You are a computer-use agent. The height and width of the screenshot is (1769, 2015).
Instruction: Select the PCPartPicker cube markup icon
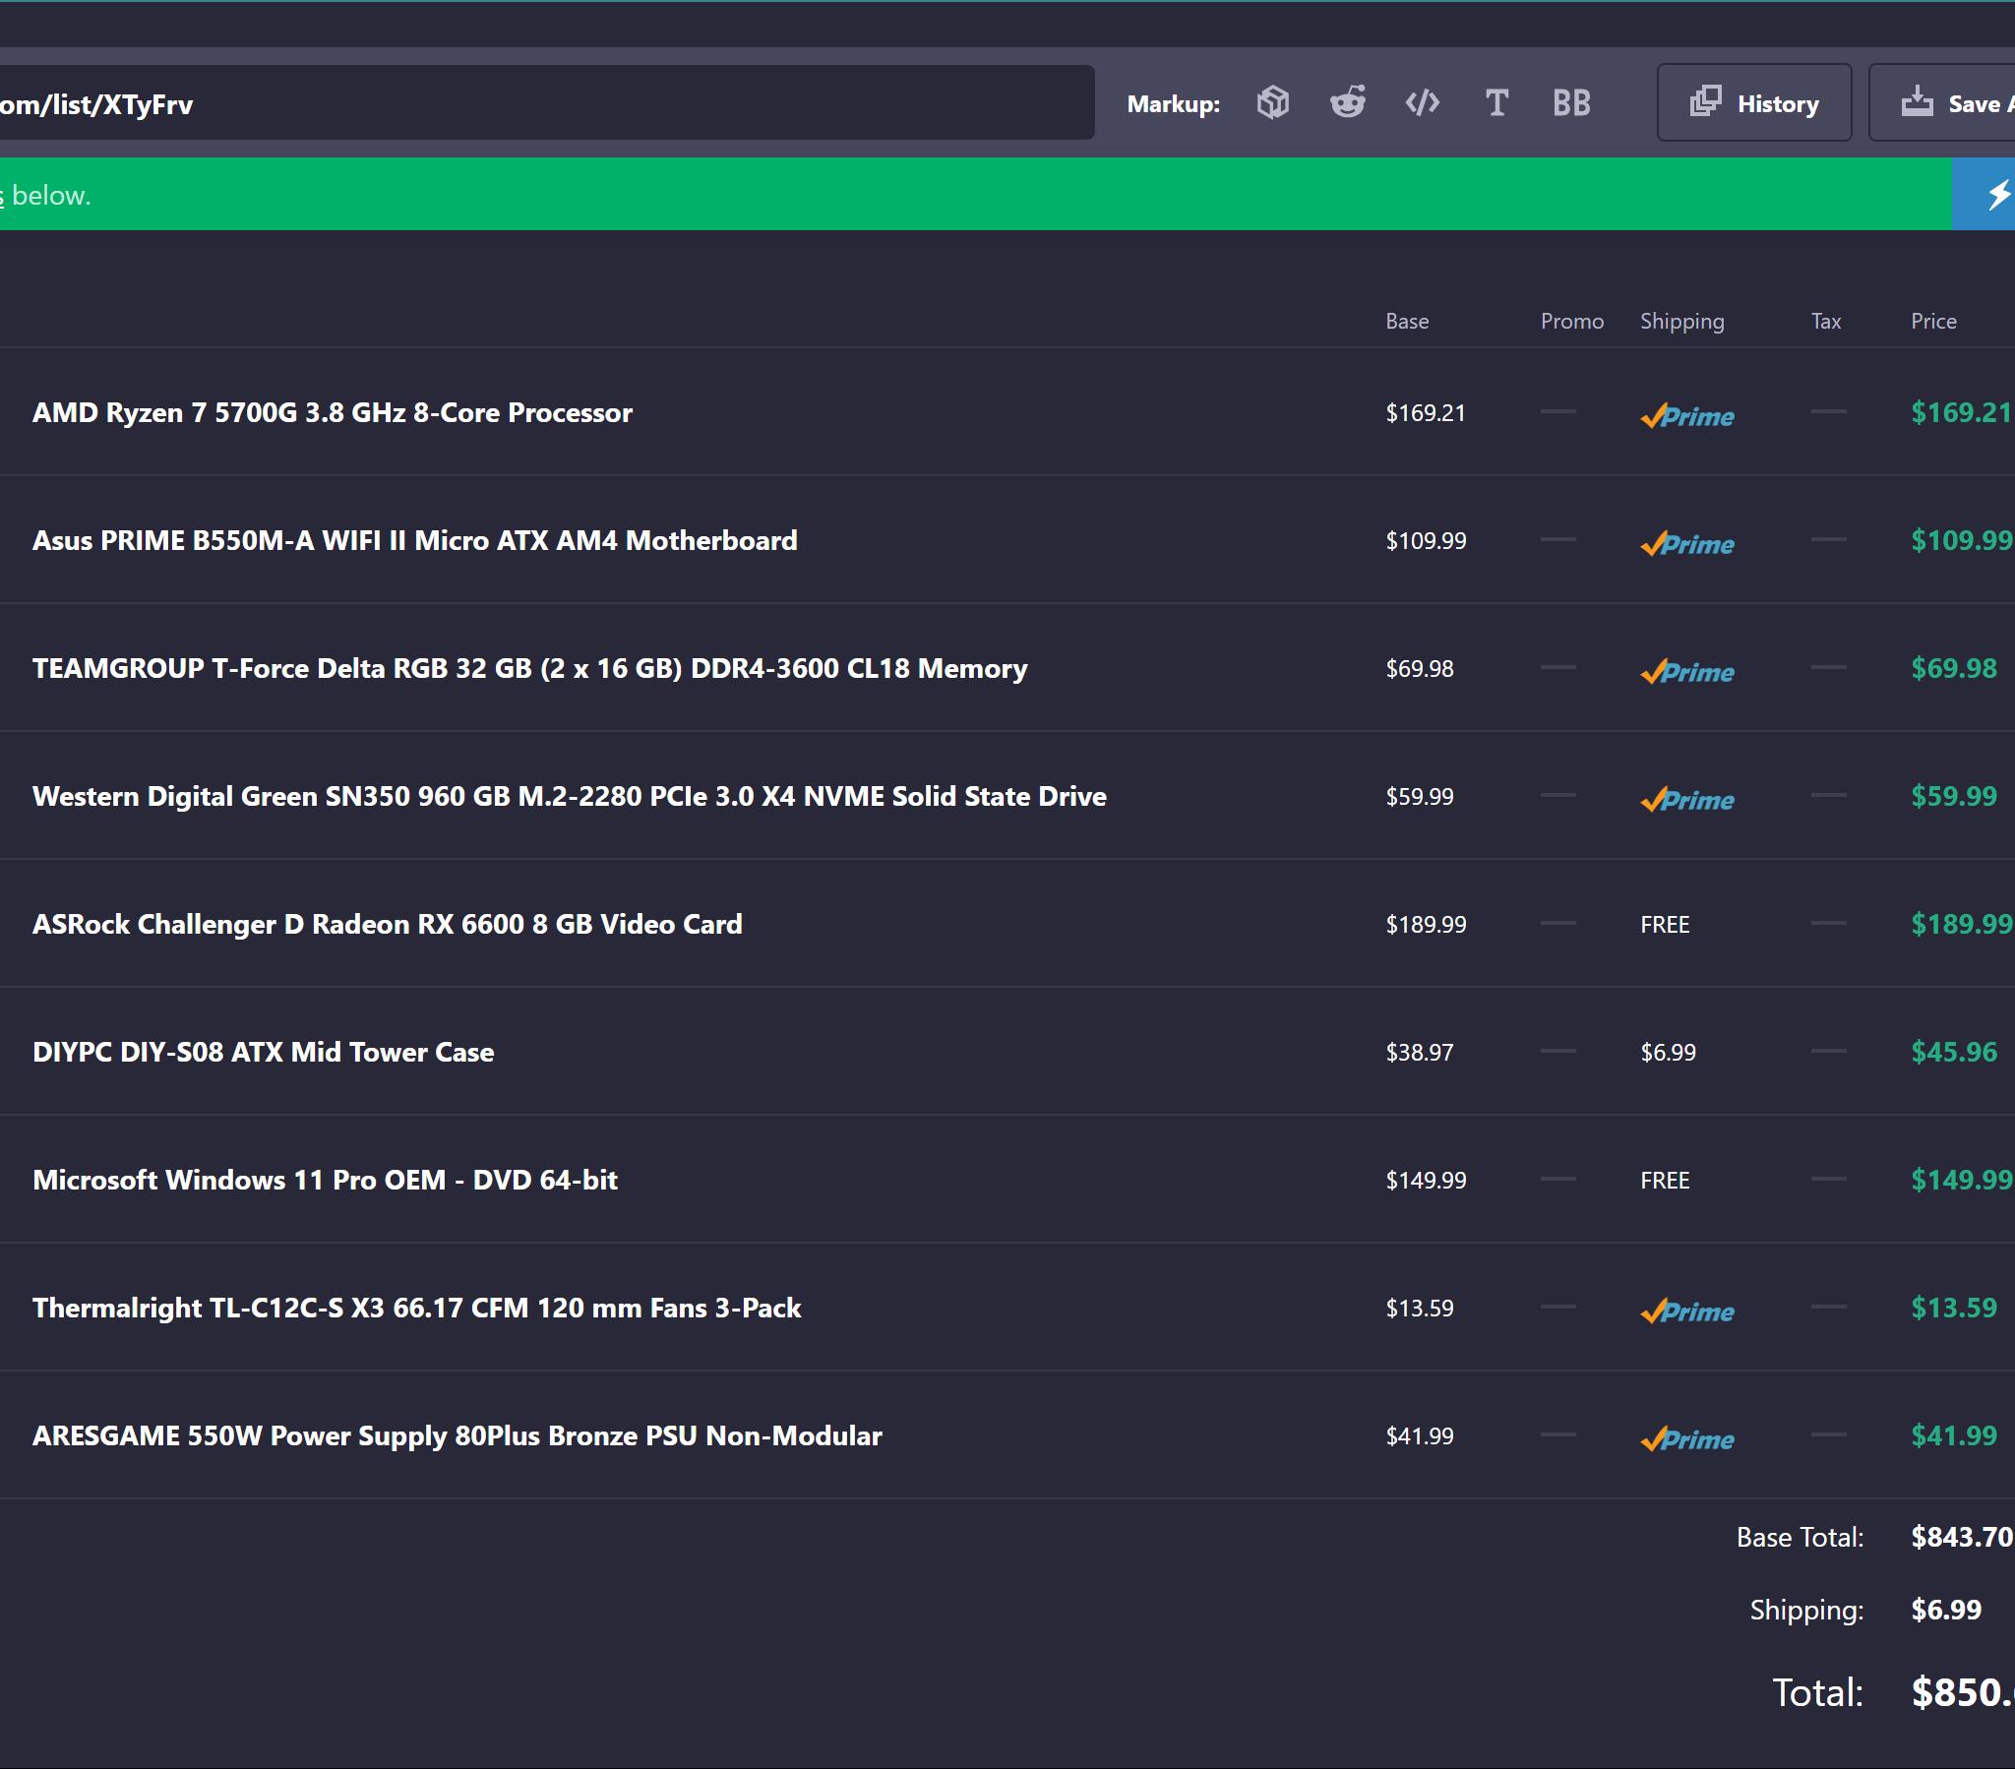click(1273, 102)
